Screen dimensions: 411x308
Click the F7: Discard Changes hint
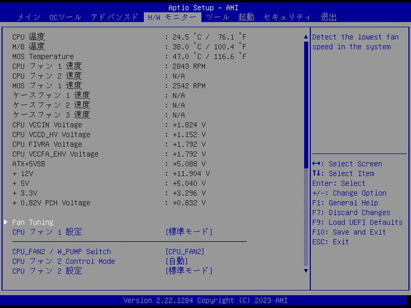coord(351,213)
